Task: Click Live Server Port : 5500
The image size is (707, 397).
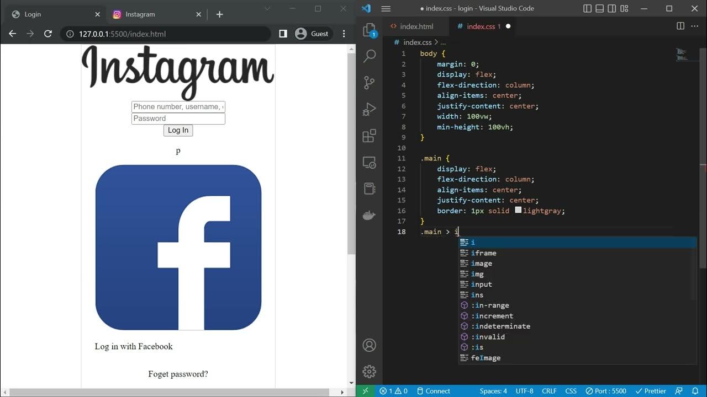Action: tap(606, 391)
